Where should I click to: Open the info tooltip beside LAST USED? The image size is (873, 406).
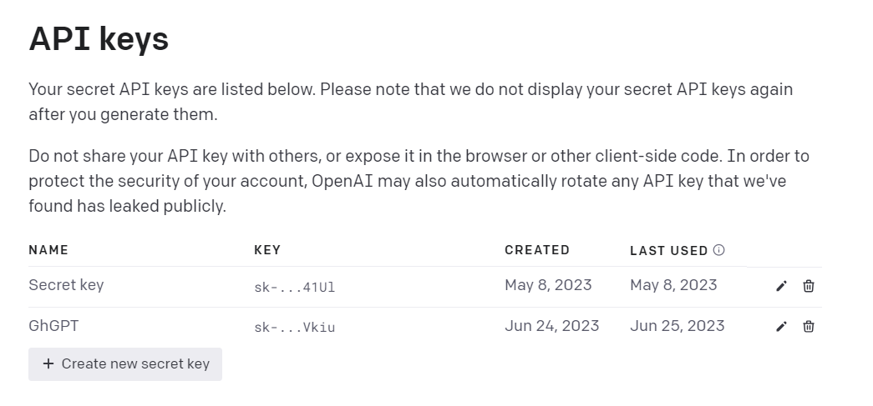(x=719, y=250)
